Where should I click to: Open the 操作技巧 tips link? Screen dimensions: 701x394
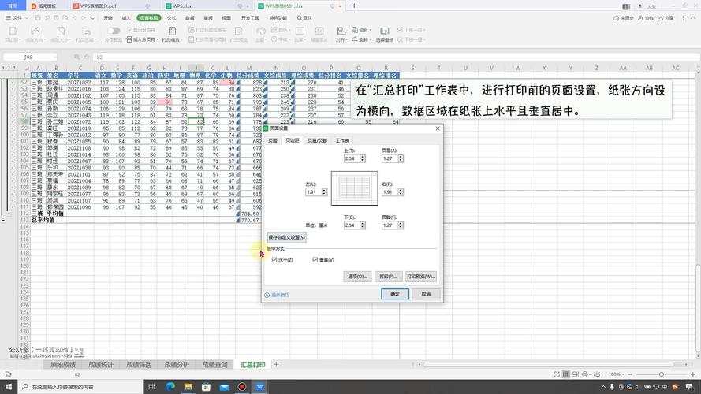point(280,295)
